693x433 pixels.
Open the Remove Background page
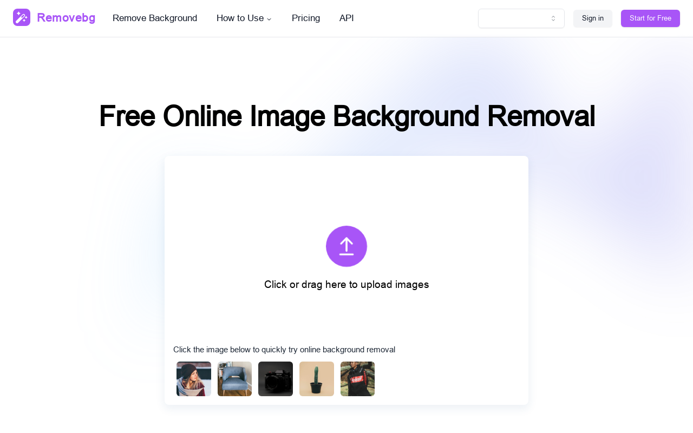coord(155,18)
